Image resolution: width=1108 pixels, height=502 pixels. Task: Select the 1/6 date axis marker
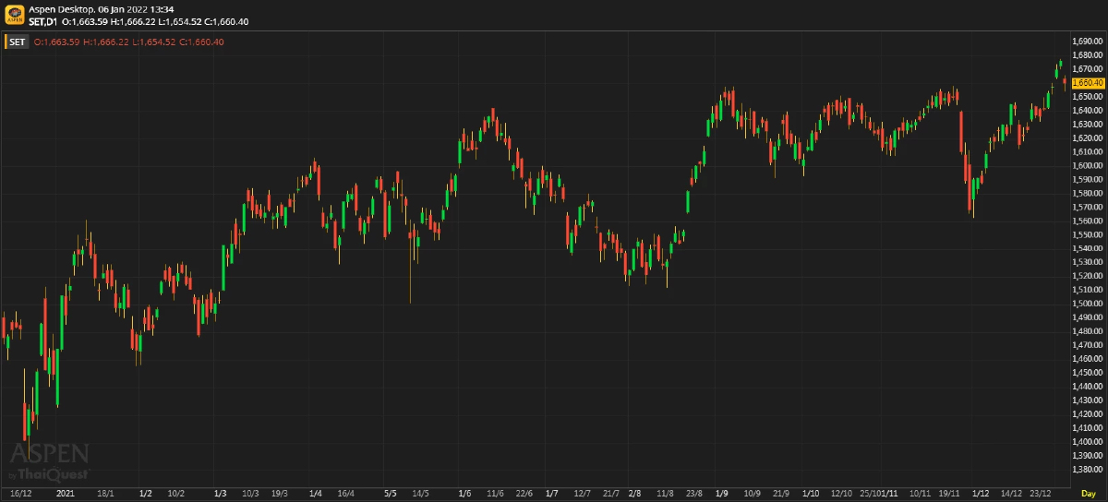[464, 494]
